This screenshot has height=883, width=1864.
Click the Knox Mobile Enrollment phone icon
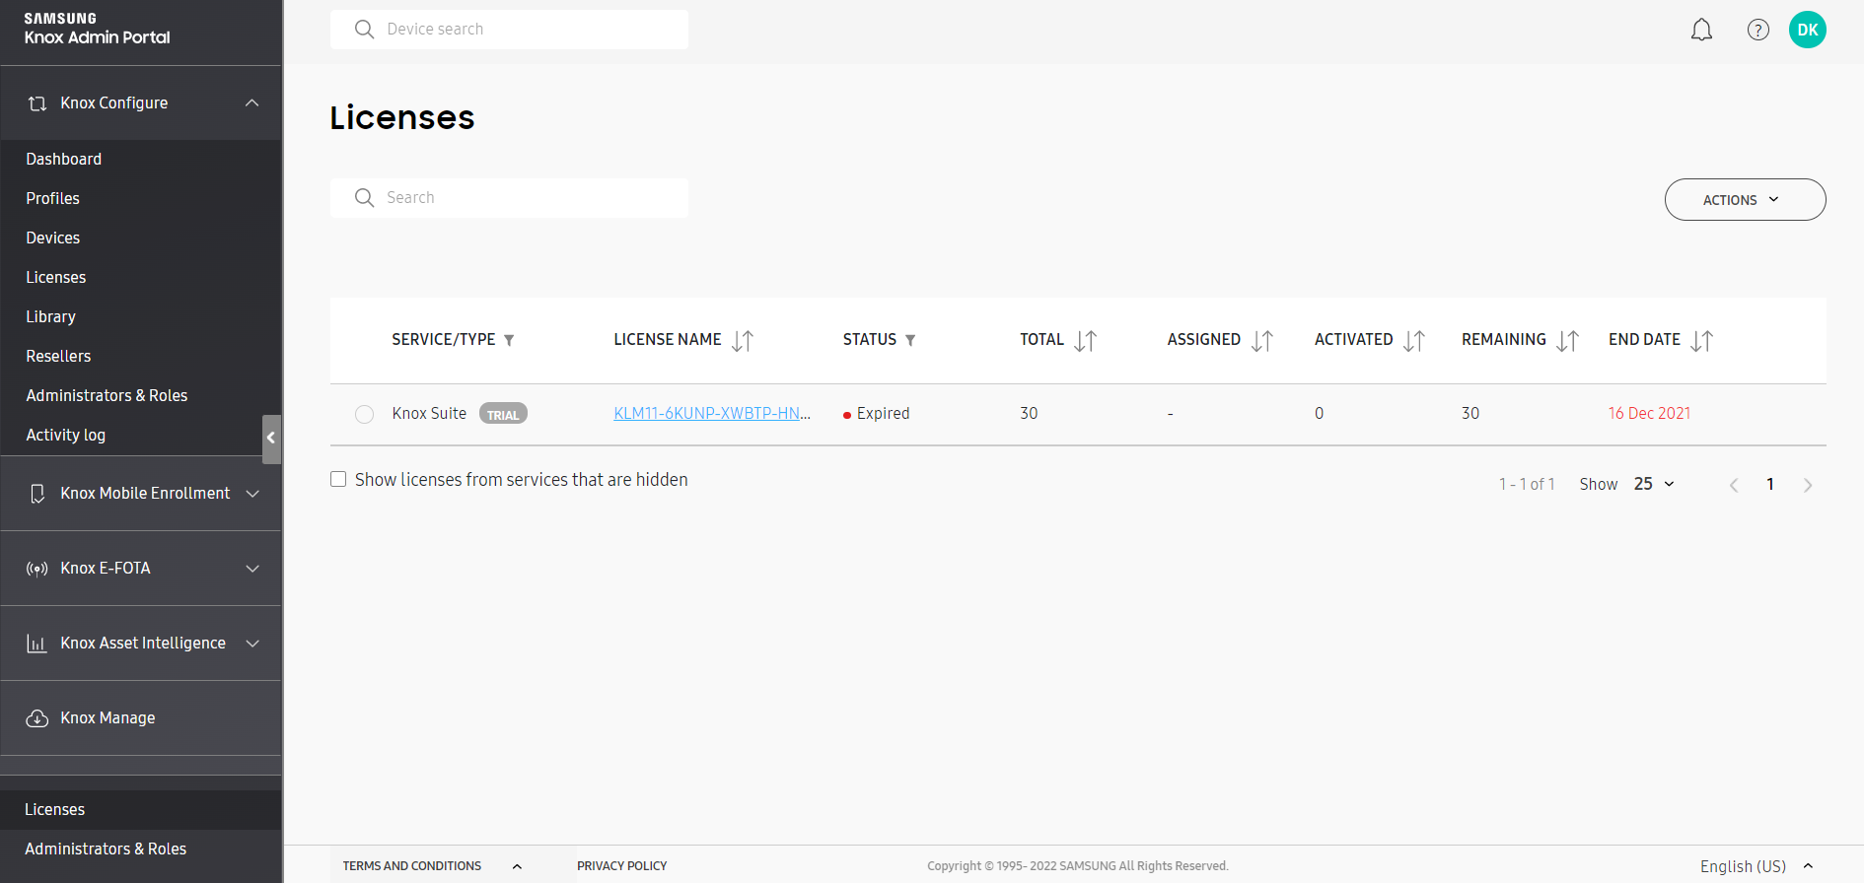pos(37,494)
